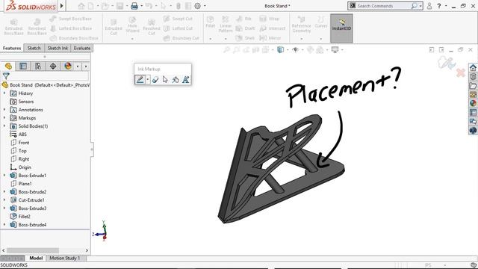478x269 pixels.
Task: Collapse the feature tree panel handle
Action: point(92,149)
